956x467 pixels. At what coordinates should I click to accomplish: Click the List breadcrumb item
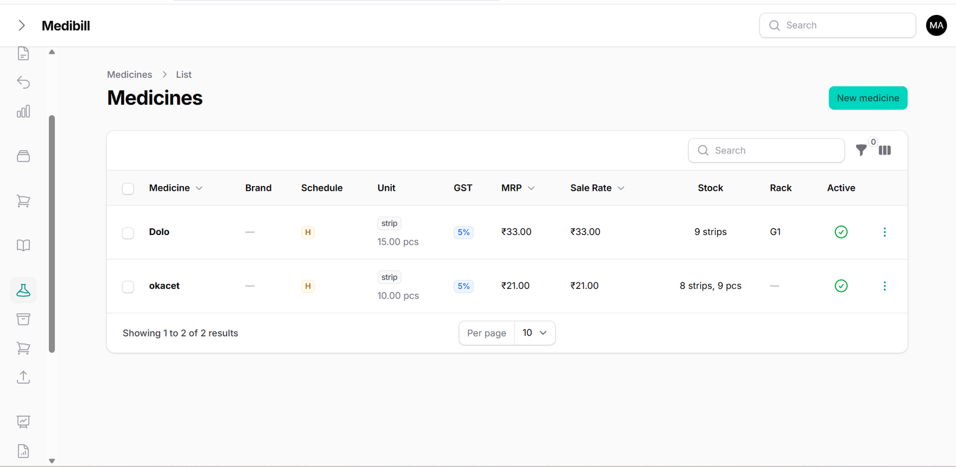(183, 75)
